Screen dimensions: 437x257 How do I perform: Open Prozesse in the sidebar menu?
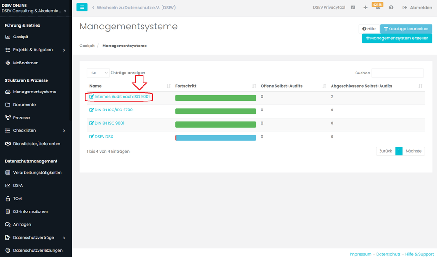[21, 118]
